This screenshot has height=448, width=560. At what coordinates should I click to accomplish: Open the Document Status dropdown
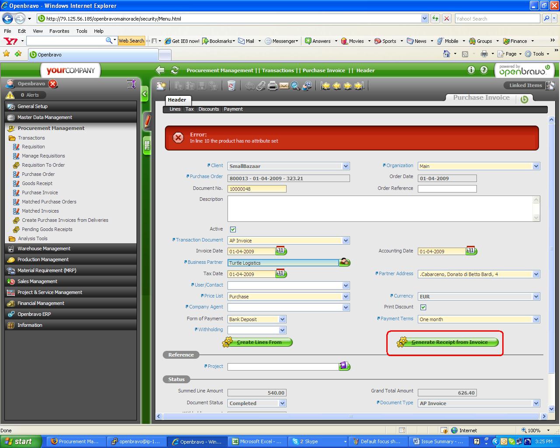coord(282,403)
